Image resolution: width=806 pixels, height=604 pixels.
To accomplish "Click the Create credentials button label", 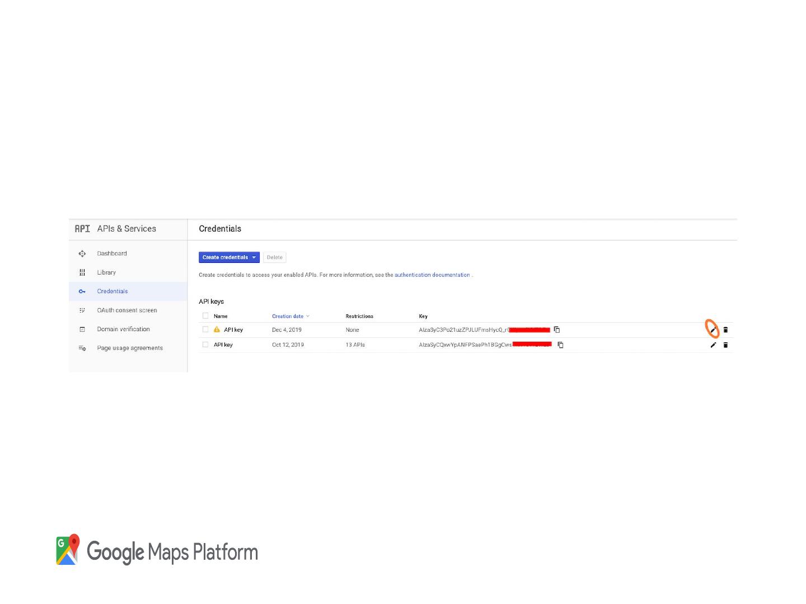I will point(225,257).
